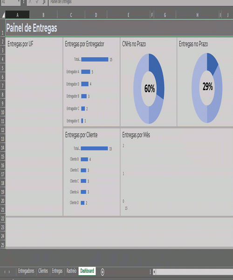
Task: Click the formula bar Enter checkmark icon
Action: pyautogui.click(x=37, y=2)
